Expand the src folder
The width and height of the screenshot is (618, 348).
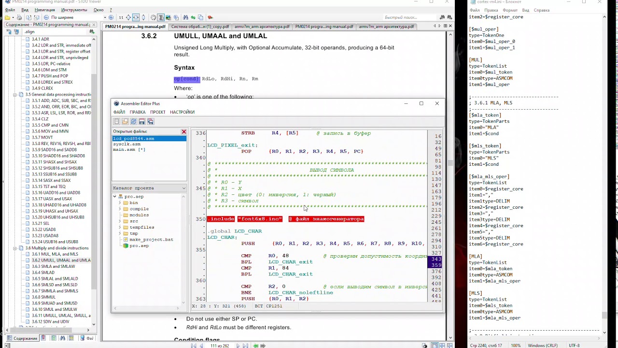(x=120, y=221)
